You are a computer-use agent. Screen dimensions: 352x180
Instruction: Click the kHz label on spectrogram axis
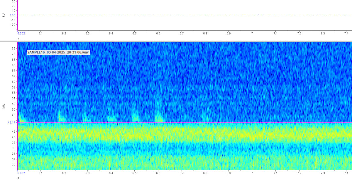(4, 106)
